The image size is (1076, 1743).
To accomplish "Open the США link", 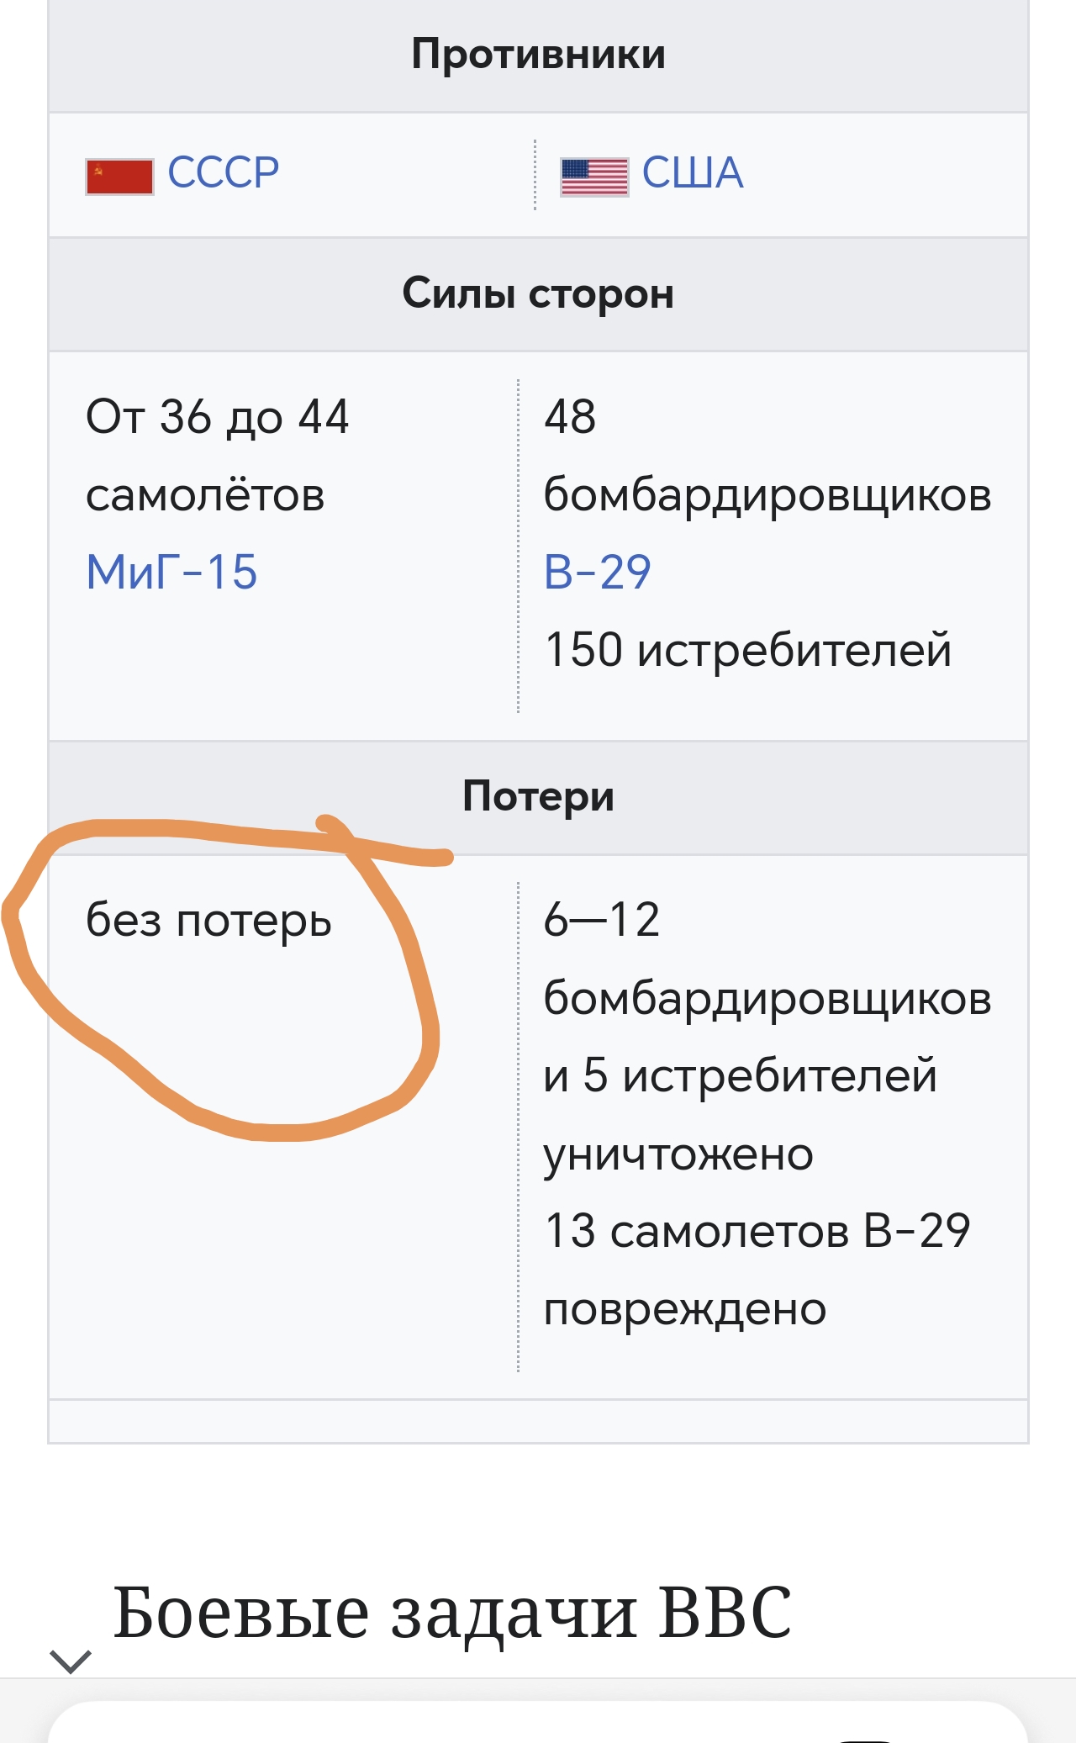I will click(693, 173).
